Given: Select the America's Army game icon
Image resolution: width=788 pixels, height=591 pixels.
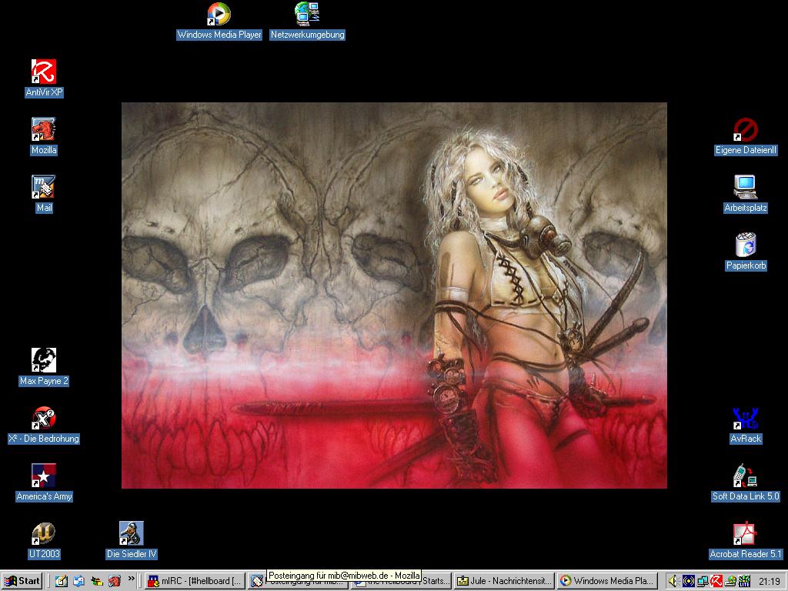Looking at the screenshot, I should click(44, 476).
